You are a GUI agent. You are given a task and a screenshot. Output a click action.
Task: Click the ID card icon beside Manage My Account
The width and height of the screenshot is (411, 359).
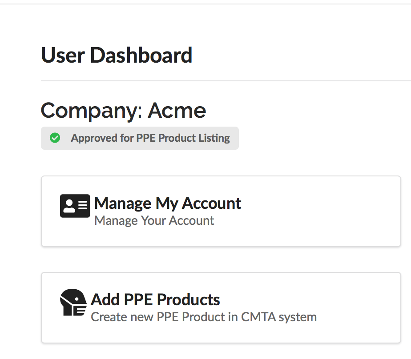tap(75, 206)
